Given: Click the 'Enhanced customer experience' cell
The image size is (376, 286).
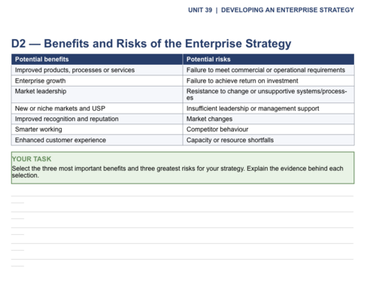Looking at the screenshot, I should point(97,140).
